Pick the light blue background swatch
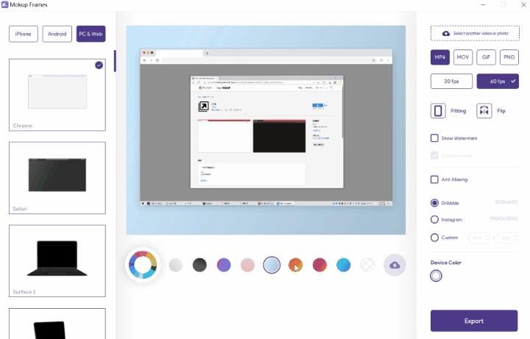The height and width of the screenshot is (339, 530). pyautogui.click(x=272, y=265)
